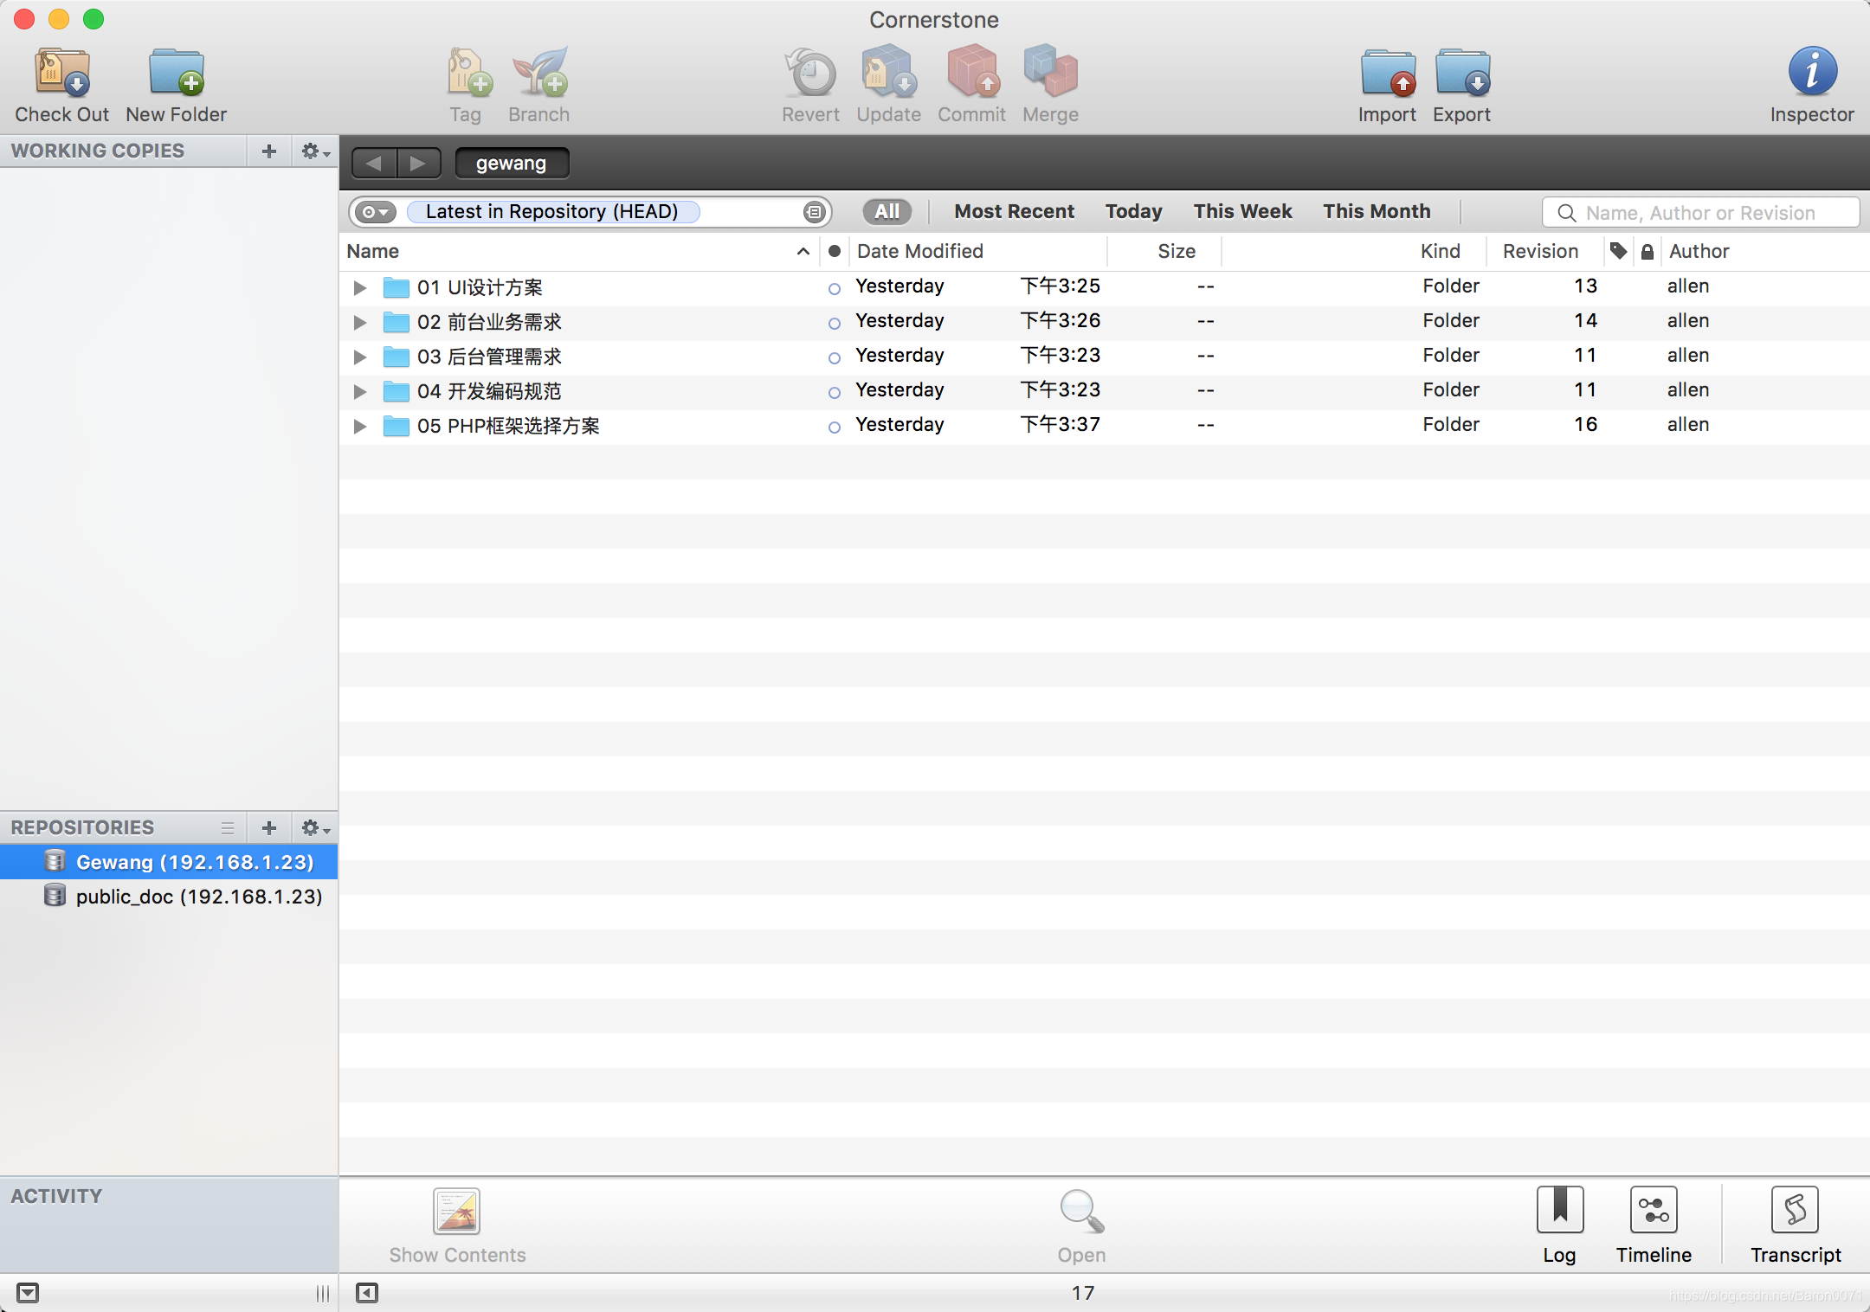Open working copies gear dropdown
The width and height of the screenshot is (1870, 1312).
(x=315, y=151)
